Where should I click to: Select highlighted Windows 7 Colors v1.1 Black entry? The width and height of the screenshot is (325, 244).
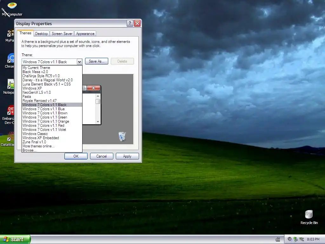52,105
